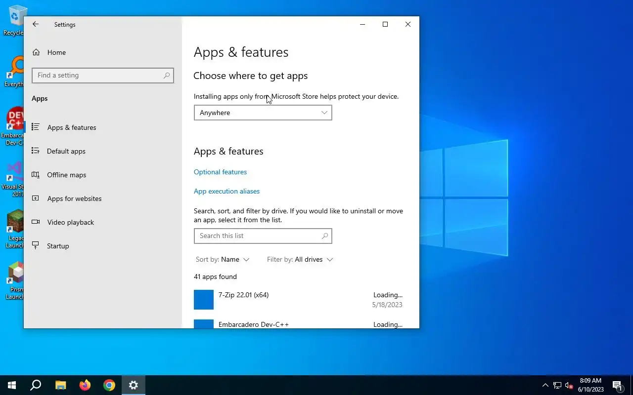Click the network status tray icon

pyautogui.click(x=557, y=385)
